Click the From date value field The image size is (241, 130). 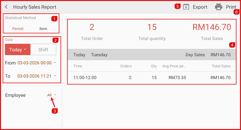(x=34, y=63)
